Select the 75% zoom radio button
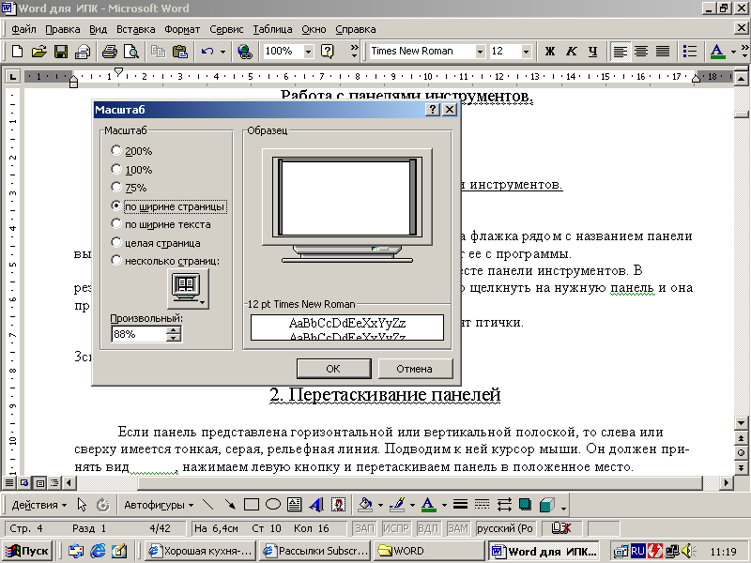Image resolution: width=751 pixels, height=563 pixels. pyautogui.click(x=115, y=187)
